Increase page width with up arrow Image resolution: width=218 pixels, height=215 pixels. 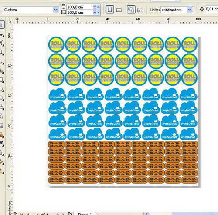[x=99, y=7]
